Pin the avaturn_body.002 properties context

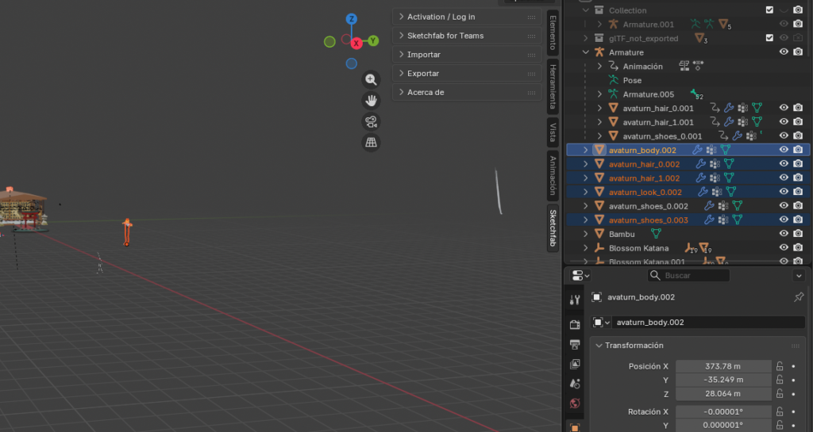pos(799,297)
